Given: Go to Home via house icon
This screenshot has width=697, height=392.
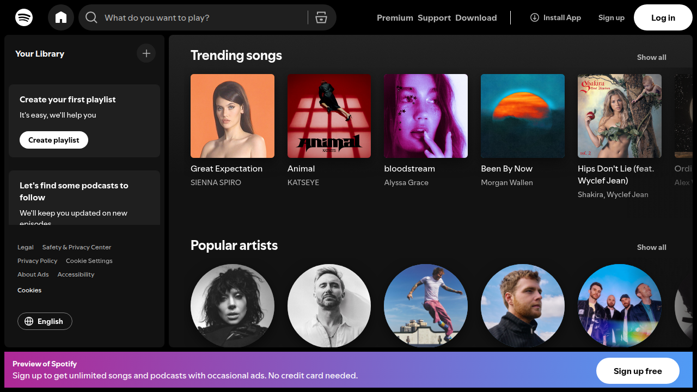Looking at the screenshot, I should [61, 17].
